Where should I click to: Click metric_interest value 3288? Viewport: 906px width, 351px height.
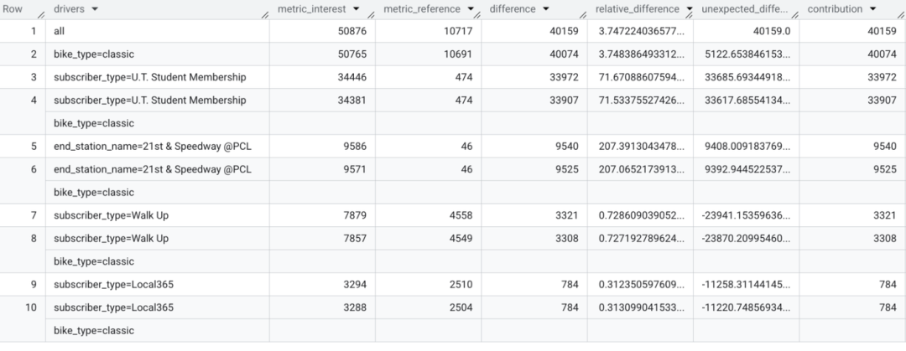(355, 308)
